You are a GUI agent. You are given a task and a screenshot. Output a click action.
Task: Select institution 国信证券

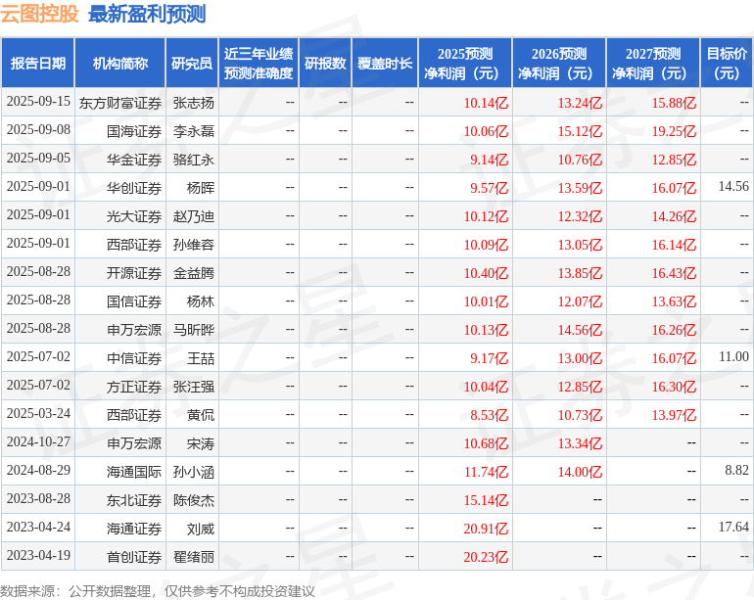point(134,301)
